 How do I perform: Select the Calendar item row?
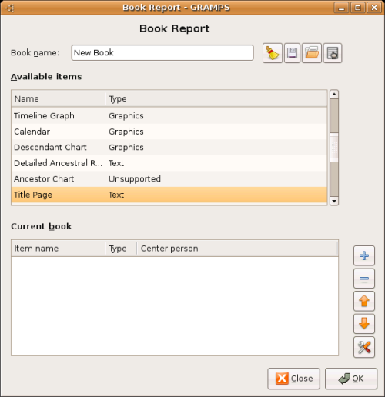pyautogui.click(x=169, y=132)
